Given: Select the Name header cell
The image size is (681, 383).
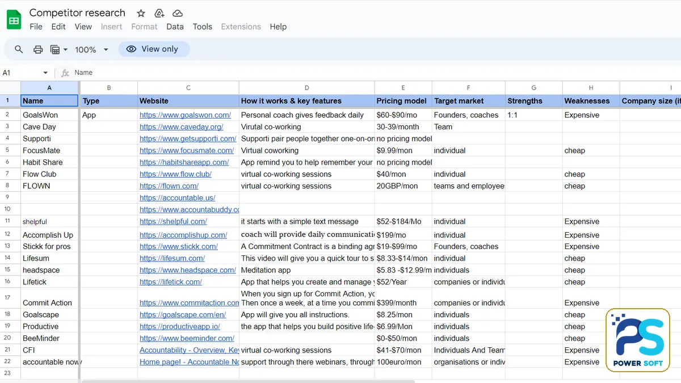Looking at the screenshot, I should (49, 101).
